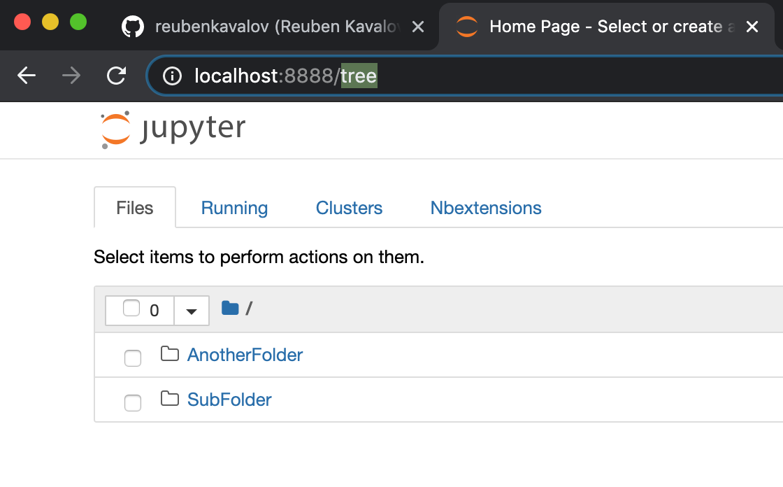Open the SubFolder directory link
The height and width of the screenshot is (487, 783).
229,400
